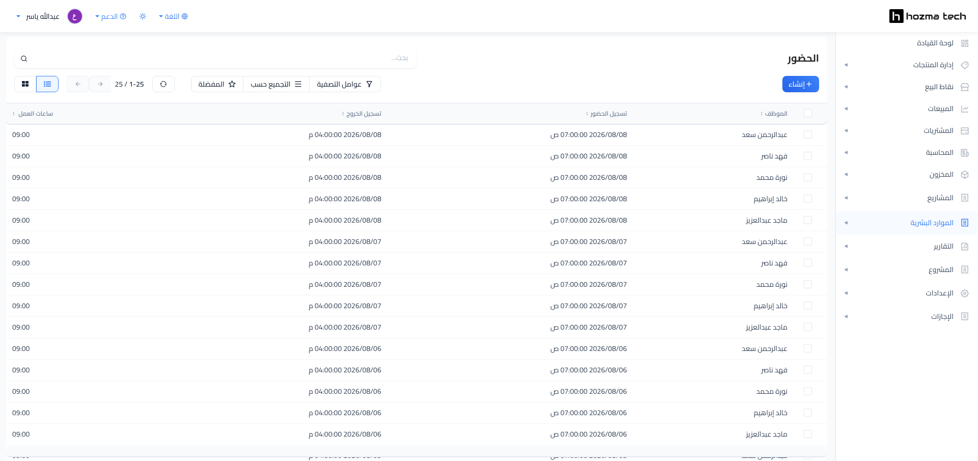The image size is (978, 461).
Task: Click the إنشاء create button
Action: (x=800, y=84)
